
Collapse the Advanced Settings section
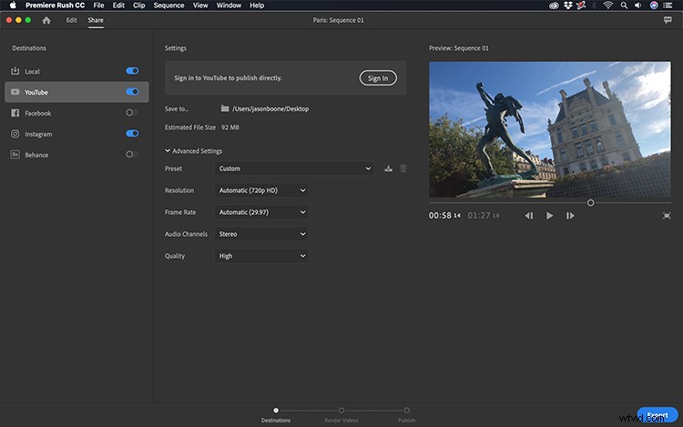(x=193, y=150)
